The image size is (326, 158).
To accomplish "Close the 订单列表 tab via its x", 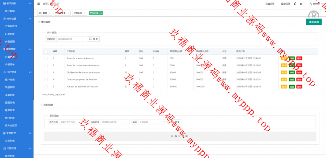I will click(85, 13).
